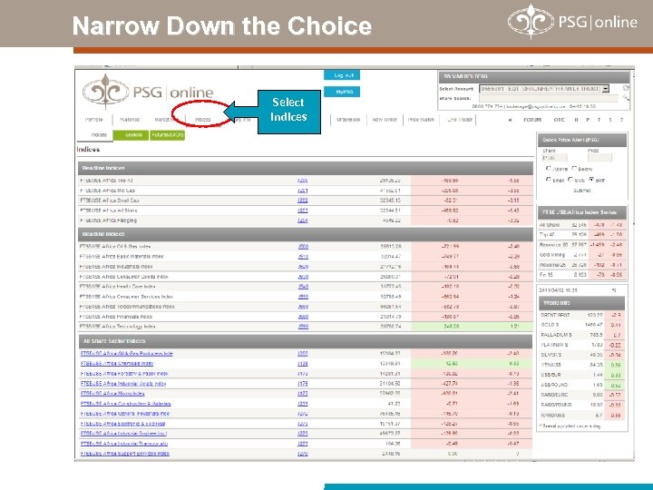
Task: Click the Resource 20 row in Index Series
Action: coord(581,245)
